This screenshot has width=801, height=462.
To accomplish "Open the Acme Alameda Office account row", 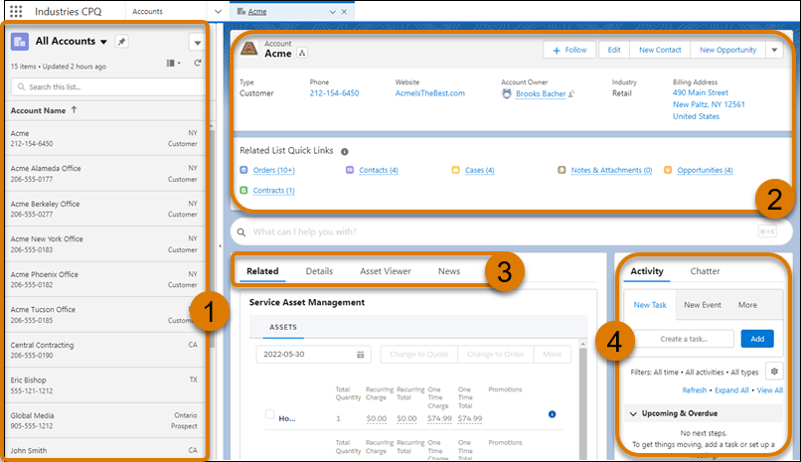I will [103, 174].
